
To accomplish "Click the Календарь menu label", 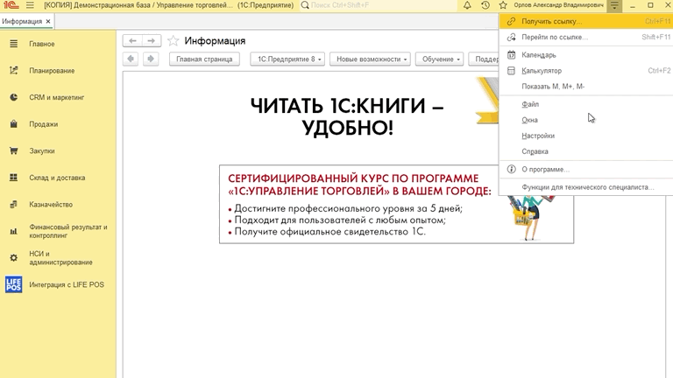I will [539, 55].
